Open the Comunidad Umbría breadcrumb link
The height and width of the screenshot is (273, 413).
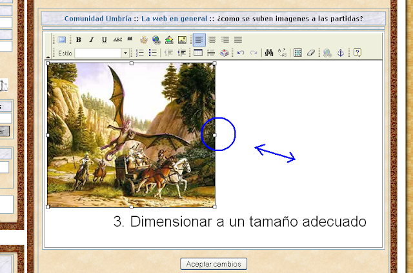point(98,19)
